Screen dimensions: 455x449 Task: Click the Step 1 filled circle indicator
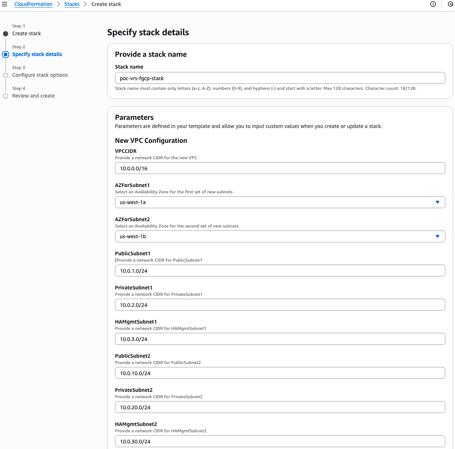[x=6, y=34]
